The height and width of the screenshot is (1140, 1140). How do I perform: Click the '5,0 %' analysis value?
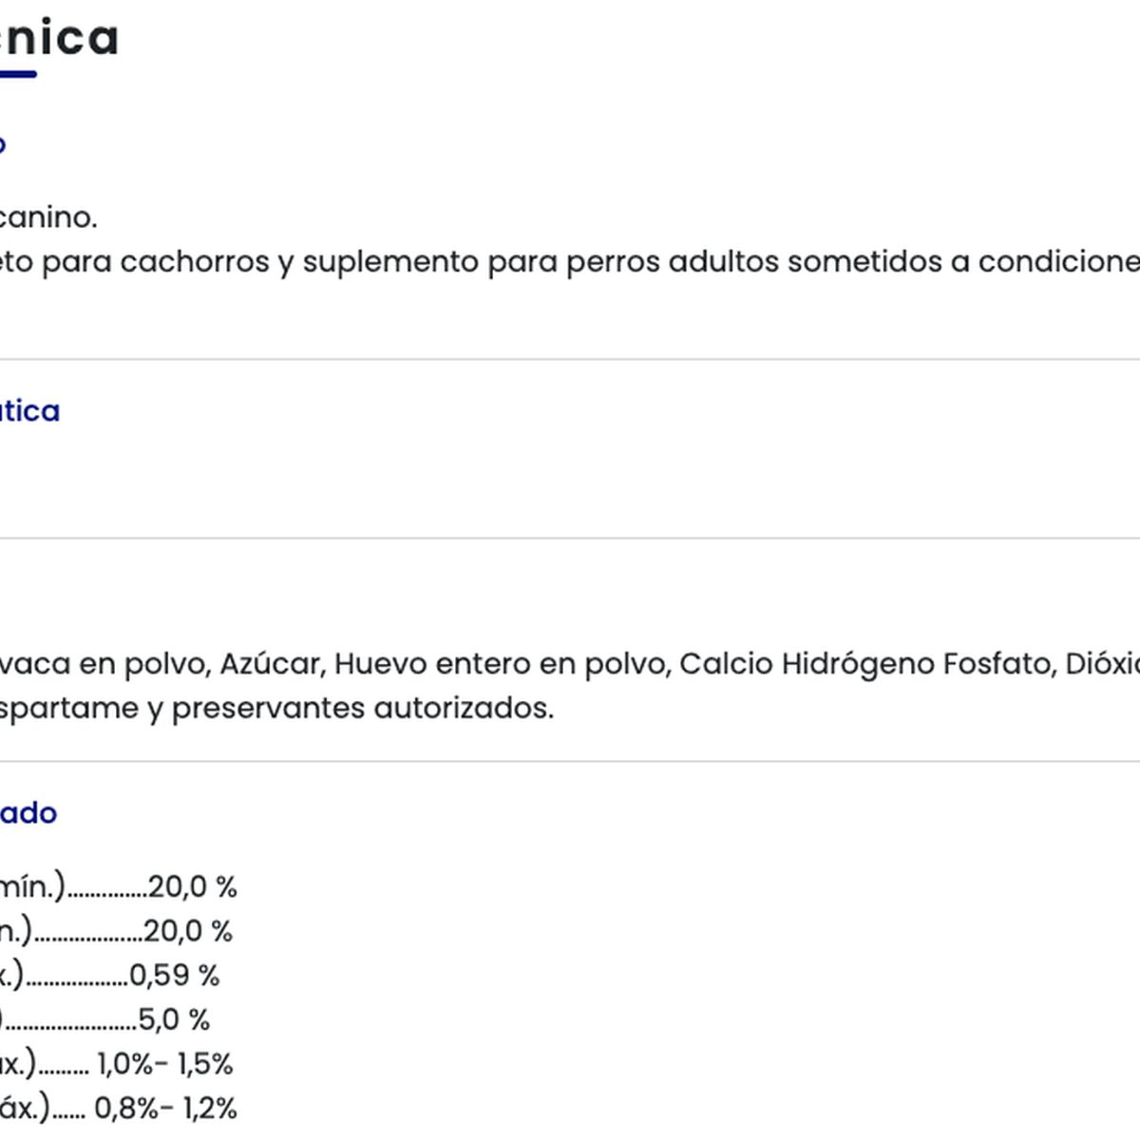pos(174,1019)
